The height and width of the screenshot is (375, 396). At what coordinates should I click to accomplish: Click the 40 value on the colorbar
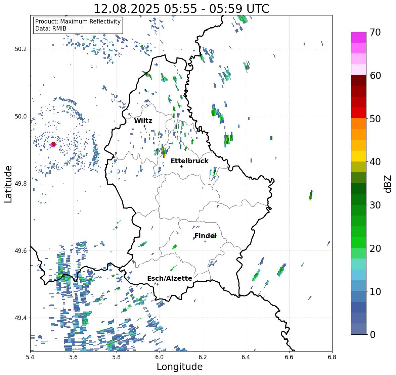tap(375, 162)
